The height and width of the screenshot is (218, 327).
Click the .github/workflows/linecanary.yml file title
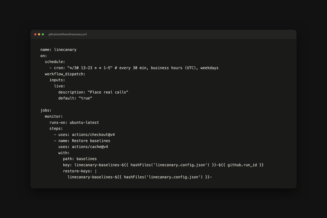(67, 35)
